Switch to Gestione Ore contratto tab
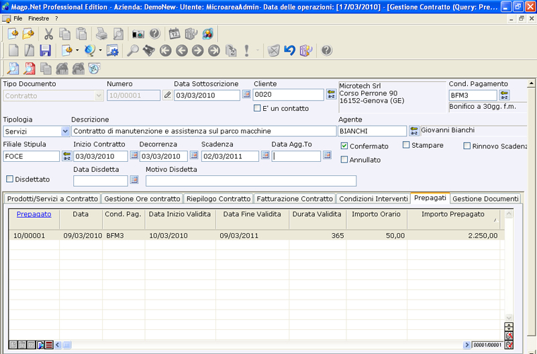This screenshot has height=354, width=537. point(142,199)
